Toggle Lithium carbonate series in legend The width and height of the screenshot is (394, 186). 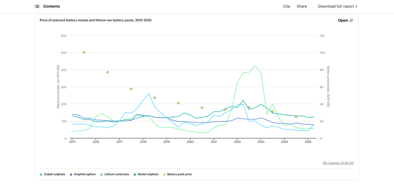[x=117, y=175]
